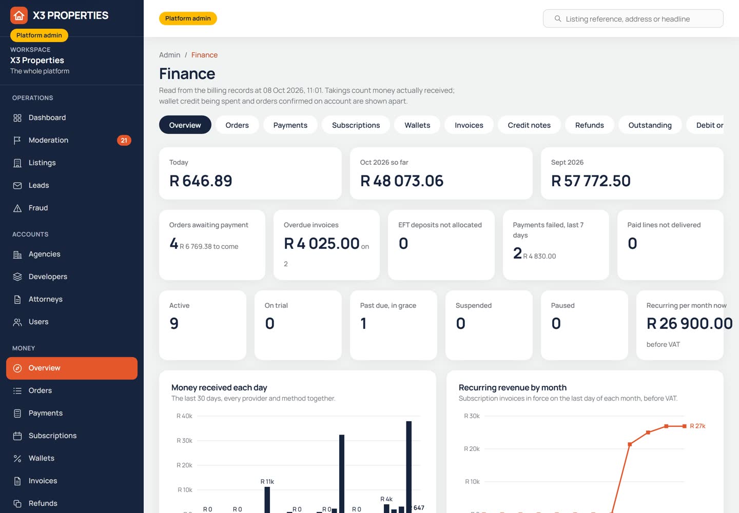Click the Attorneys document icon
This screenshot has width=739, height=513.
tap(17, 300)
